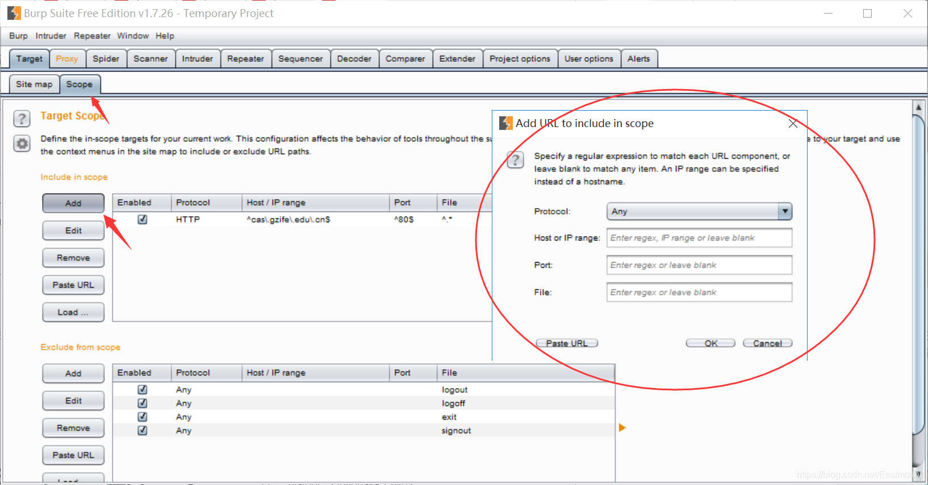The width and height of the screenshot is (928, 485).
Task: Confirm the dialog with OK
Action: (710, 343)
